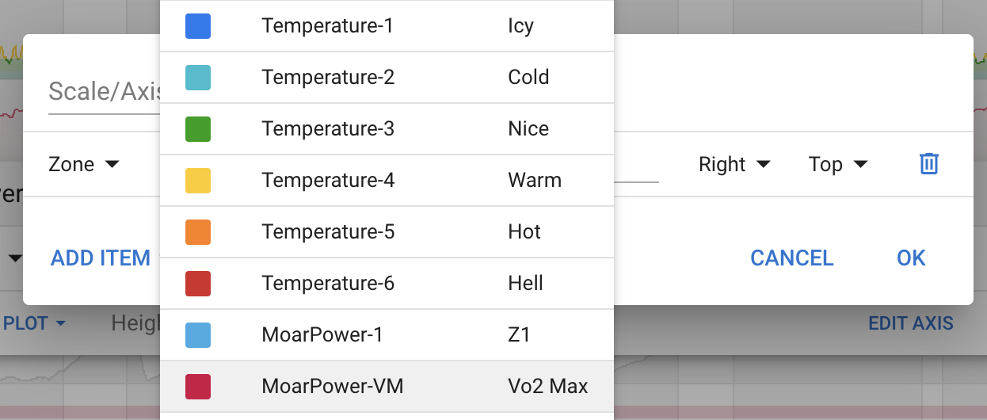987x420 pixels.
Task: Pick the red Temperature-6 color square
Action: [197, 284]
